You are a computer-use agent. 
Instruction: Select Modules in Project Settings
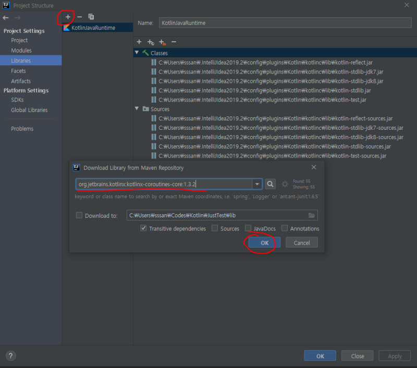(x=21, y=51)
